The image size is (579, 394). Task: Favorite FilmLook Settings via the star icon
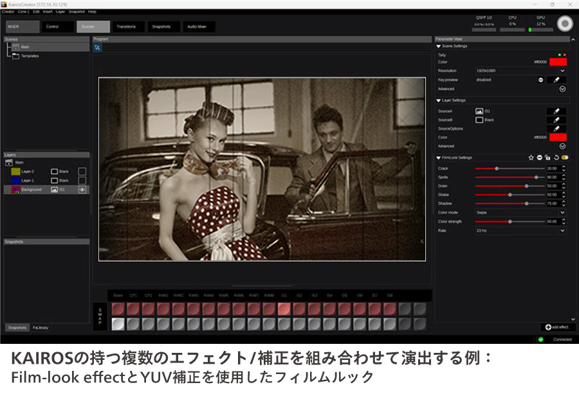click(530, 158)
